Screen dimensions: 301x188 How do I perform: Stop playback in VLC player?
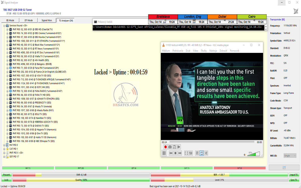pos(175,153)
